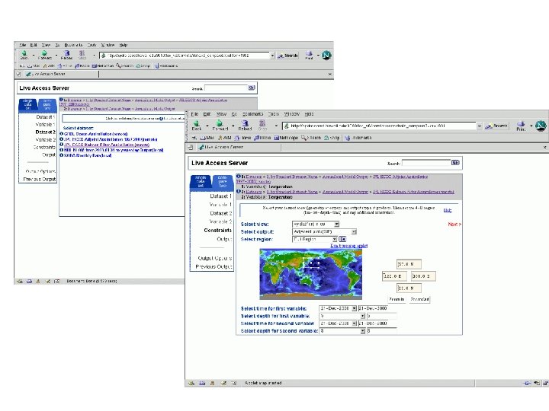Click Go button beside front window Search field
This screenshot has height=411, width=549.
tap(454, 163)
